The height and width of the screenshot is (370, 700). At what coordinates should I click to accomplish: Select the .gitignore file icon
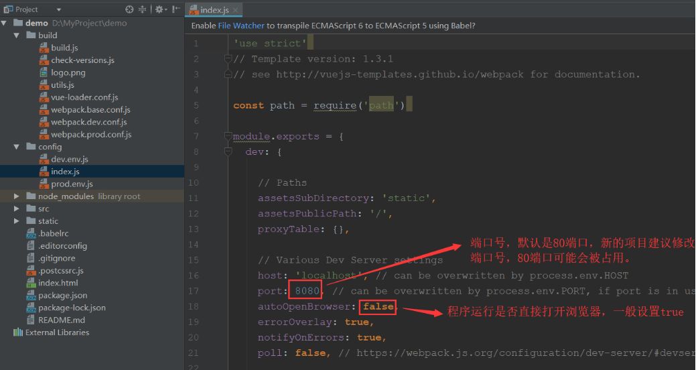[31, 258]
